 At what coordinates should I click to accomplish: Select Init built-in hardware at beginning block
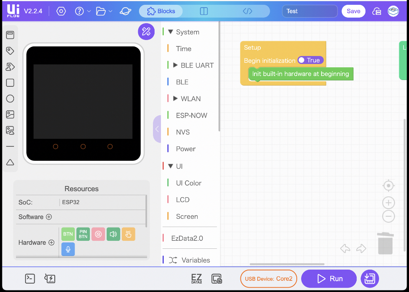pos(300,74)
